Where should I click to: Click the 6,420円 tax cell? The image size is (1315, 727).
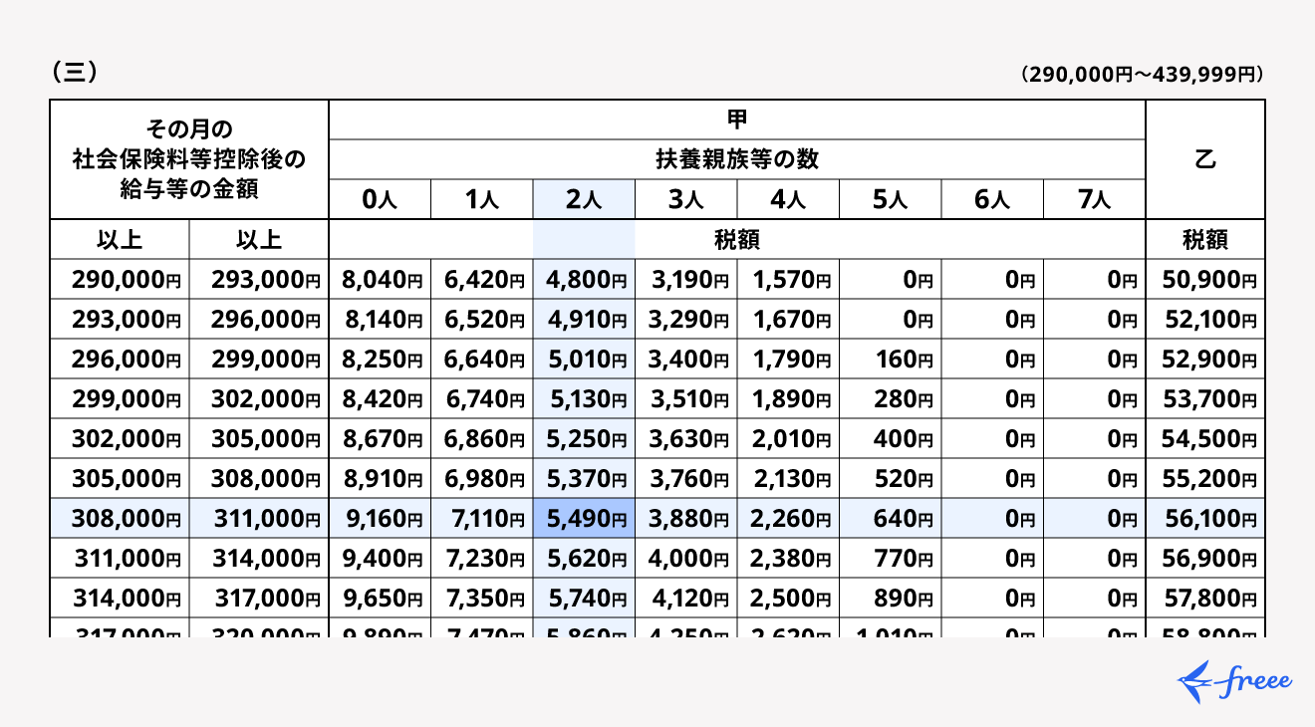click(x=482, y=279)
